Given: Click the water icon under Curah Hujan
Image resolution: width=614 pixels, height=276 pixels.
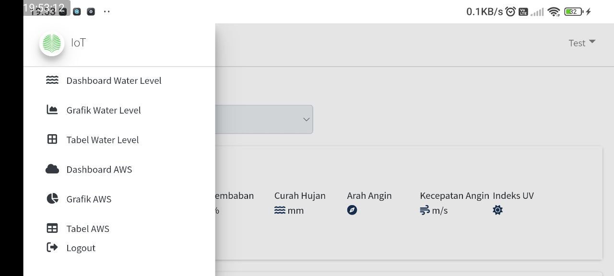Looking at the screenshot, I should [280, 210].
